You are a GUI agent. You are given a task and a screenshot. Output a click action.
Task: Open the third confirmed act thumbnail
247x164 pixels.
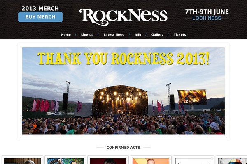tap(108, 160)
